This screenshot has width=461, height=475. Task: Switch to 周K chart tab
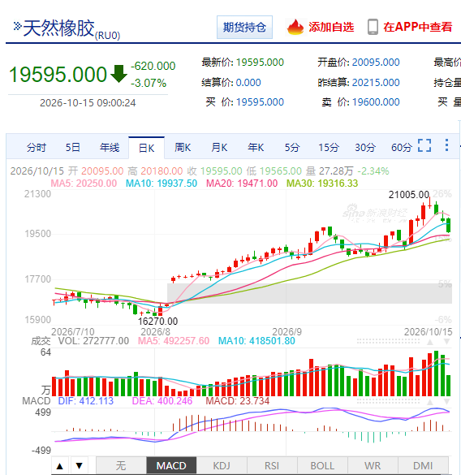(183, 148)
